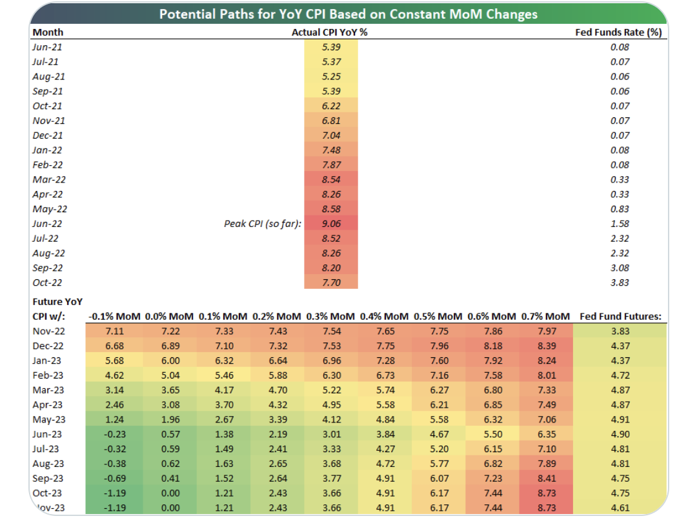Click the 'Future YoY' section label
Screen dimensions: 697x525
pos(57,301)
